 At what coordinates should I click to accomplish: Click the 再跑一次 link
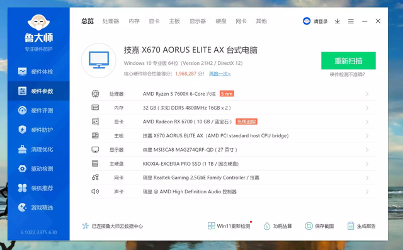(x=220, y=74)
